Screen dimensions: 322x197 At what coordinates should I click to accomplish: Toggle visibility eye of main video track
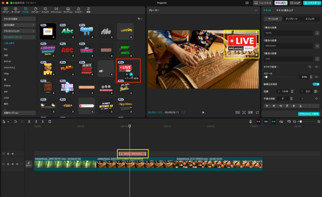[13, 164]
